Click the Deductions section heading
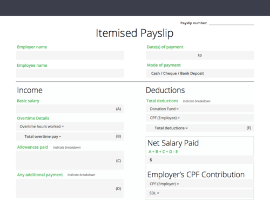Image resolution: width=270 pixels, height=202 pixels. (x=165, y=90)
